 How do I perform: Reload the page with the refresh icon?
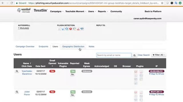[x=12, y=3]
